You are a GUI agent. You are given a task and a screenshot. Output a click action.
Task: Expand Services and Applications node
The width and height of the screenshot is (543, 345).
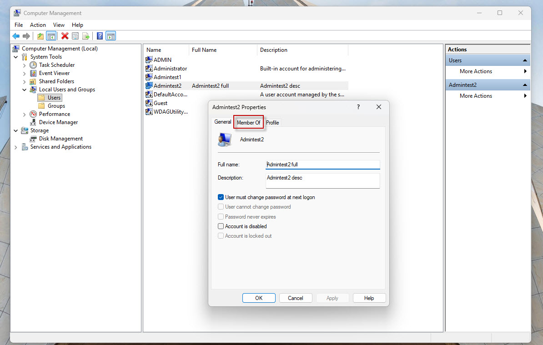[x=15, y=147]
